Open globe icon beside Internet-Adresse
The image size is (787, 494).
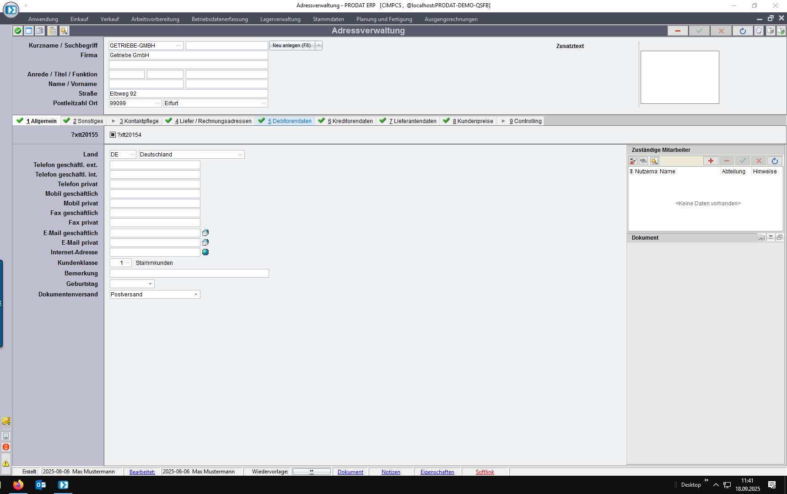pyautogui.click(x=205, y=252)
